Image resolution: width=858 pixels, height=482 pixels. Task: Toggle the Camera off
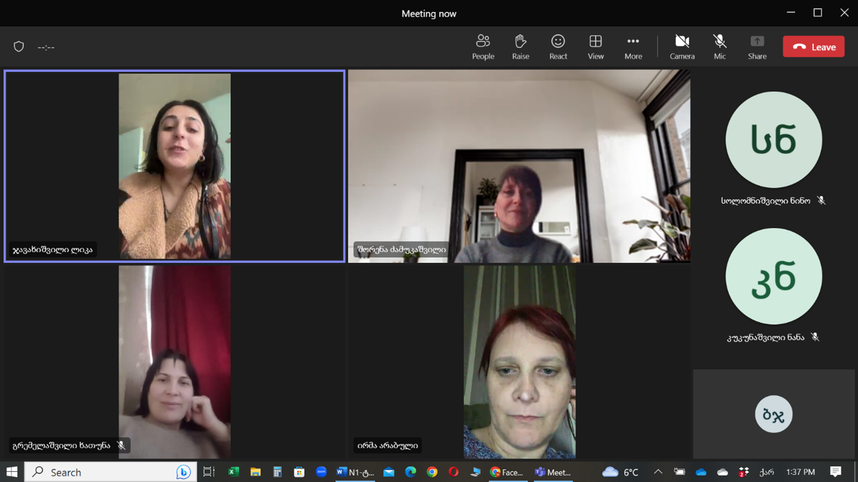(x=682, y=47)
